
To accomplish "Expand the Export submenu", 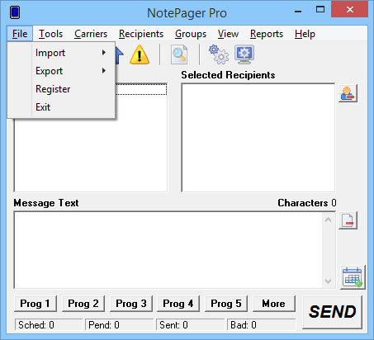I will click(61, 71).
